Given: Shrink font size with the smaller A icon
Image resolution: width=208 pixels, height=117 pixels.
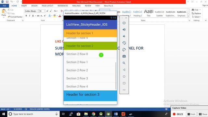Looking at the screenshot, I should coord(51,11).
